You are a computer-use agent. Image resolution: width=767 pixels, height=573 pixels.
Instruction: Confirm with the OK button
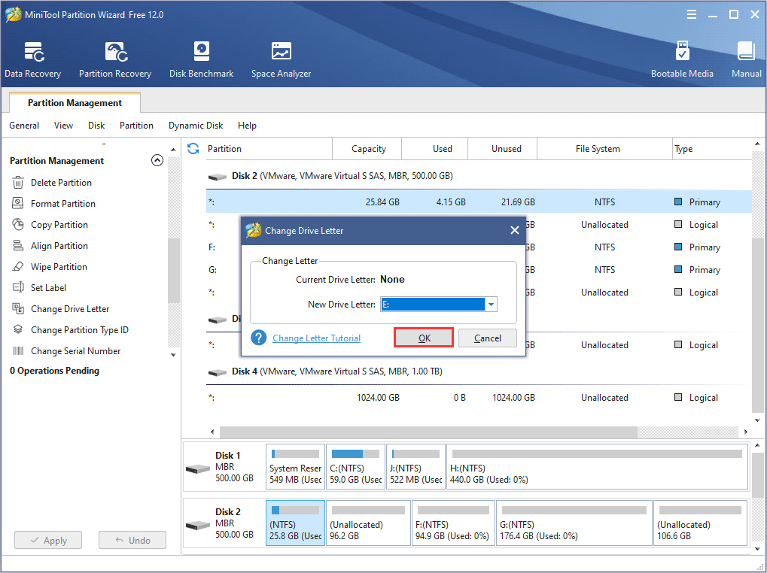coord(424,338)
